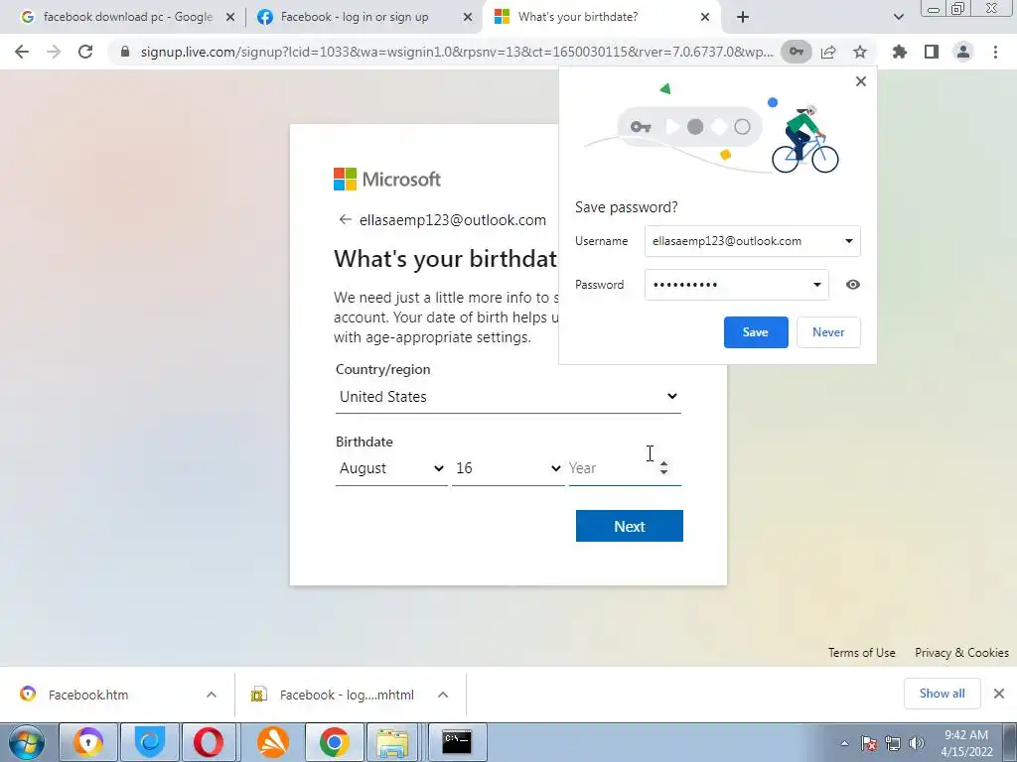The width and height of the screenshot is (1017, 762).
Task: Expand the Username dropdown in Save password
Action: (848, 241)
